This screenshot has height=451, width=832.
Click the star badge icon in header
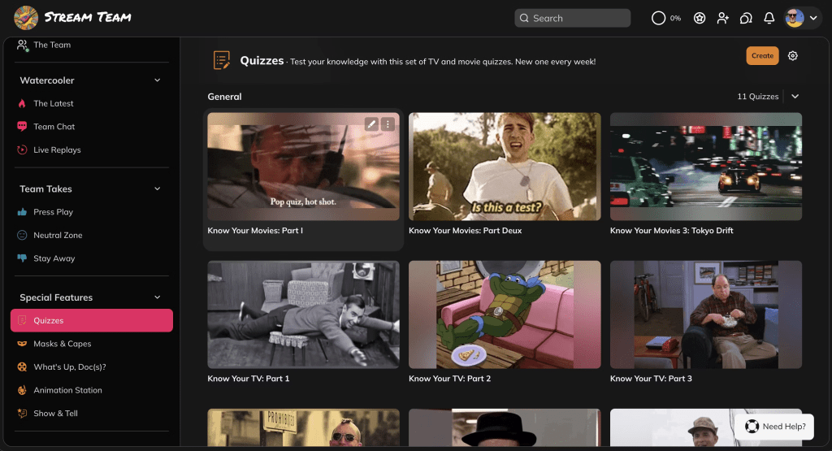(x=699, y=18)
